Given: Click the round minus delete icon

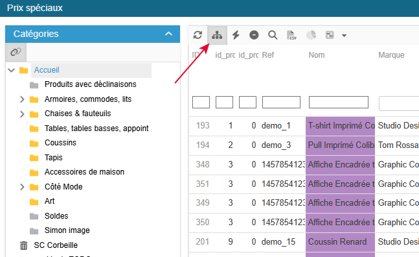Looking at the screenshot, I should tap(254, 35).
